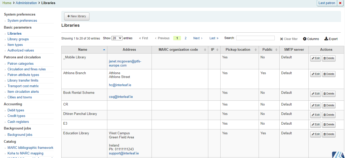Delete the Dhiren Panchal Library
Image resolution: width=345 pixels, height=158 pixels.
[x=329, y=115]
